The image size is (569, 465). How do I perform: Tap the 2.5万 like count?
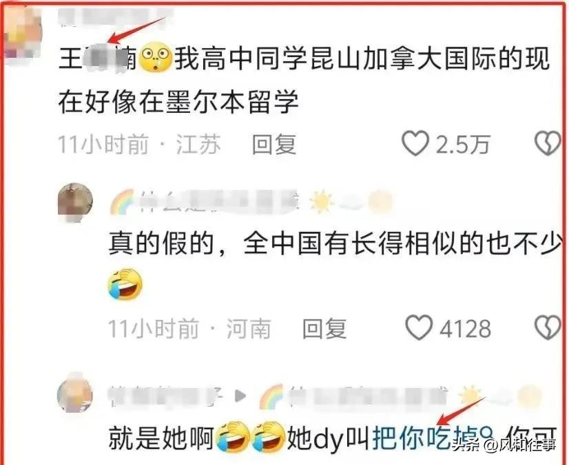pyautogui.click(x=463, y=144)
